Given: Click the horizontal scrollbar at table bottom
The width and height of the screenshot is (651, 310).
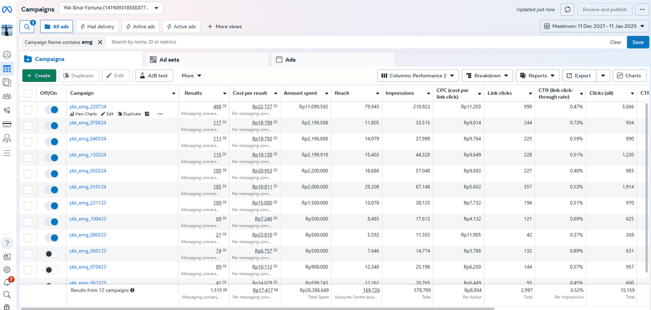Looking at the screenshot, I should (x=257, y=308).
